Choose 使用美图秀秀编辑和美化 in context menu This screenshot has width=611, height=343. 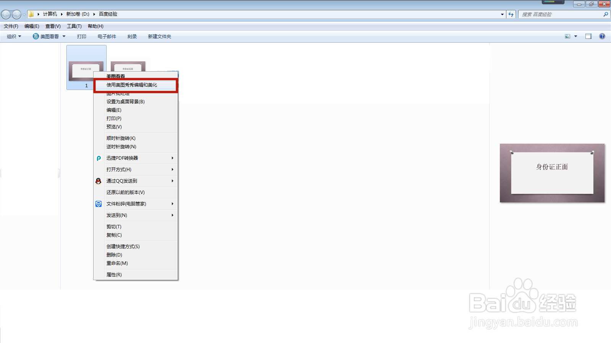(x=136, y=85)
